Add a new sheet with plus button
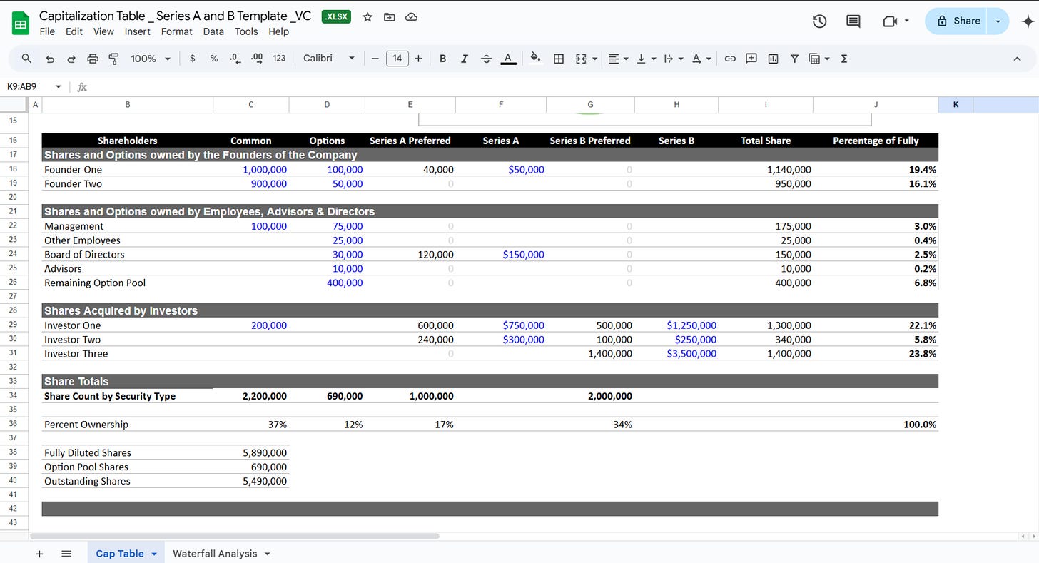Viewport: 1039px width, 563px height. [39, 554]
